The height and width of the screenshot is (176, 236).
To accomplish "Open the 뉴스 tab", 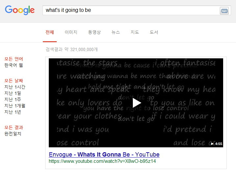I will pyautogui.click(x=116, y=32).
